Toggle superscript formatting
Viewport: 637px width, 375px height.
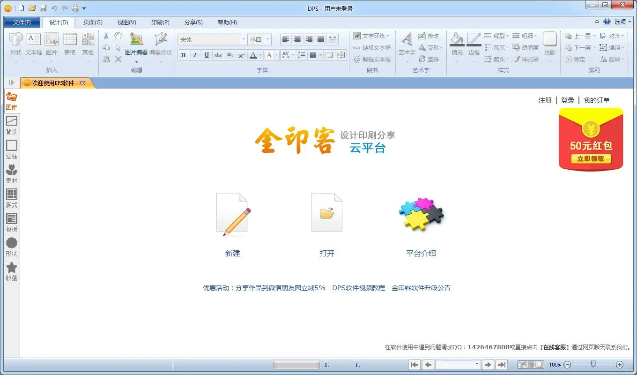pos(241,55)
